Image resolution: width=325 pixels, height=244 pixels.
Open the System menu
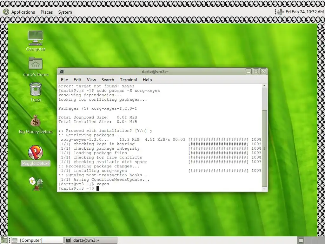pos(65,12)
